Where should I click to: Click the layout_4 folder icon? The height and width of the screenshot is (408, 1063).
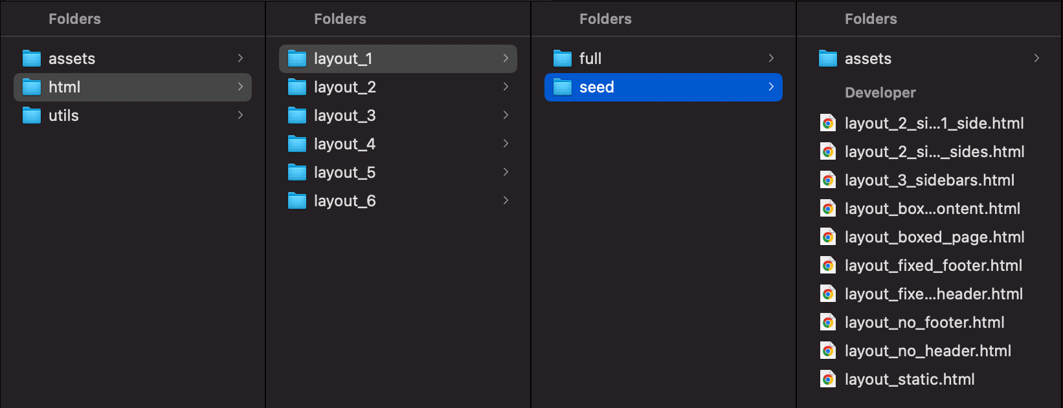[297, 144]
